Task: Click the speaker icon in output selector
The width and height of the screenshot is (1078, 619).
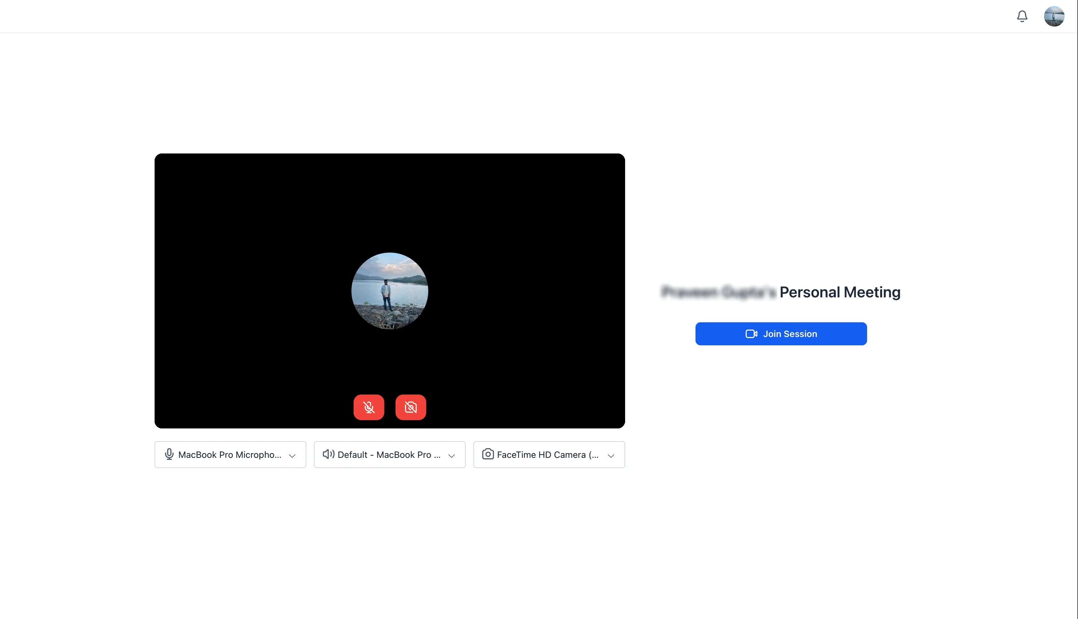Action: [328, 454]
